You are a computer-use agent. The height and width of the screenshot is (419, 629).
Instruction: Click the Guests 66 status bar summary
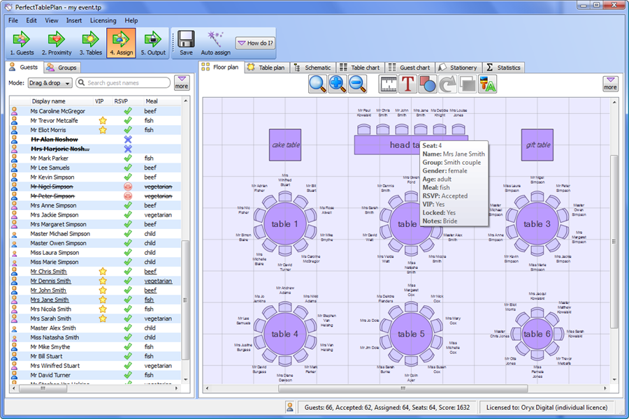(386, 407)
